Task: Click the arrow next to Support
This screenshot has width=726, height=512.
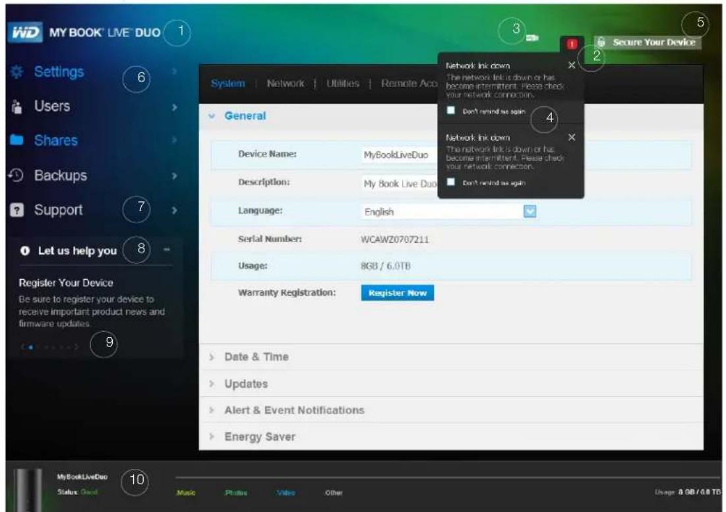Action: (175, 210)
